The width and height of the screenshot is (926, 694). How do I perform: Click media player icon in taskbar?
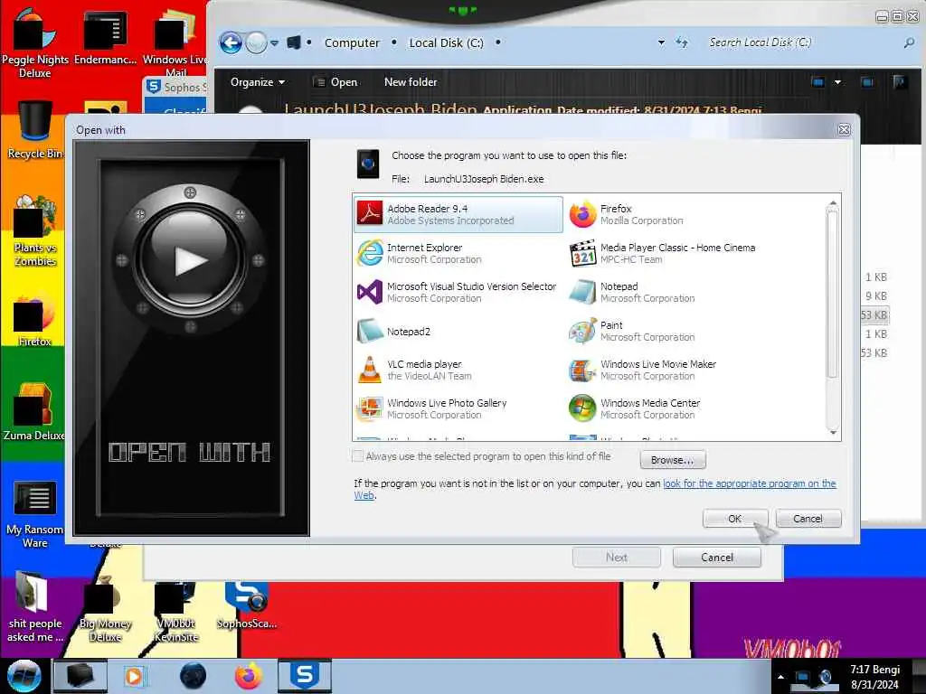pyautogui.click(x=135, y=676)
